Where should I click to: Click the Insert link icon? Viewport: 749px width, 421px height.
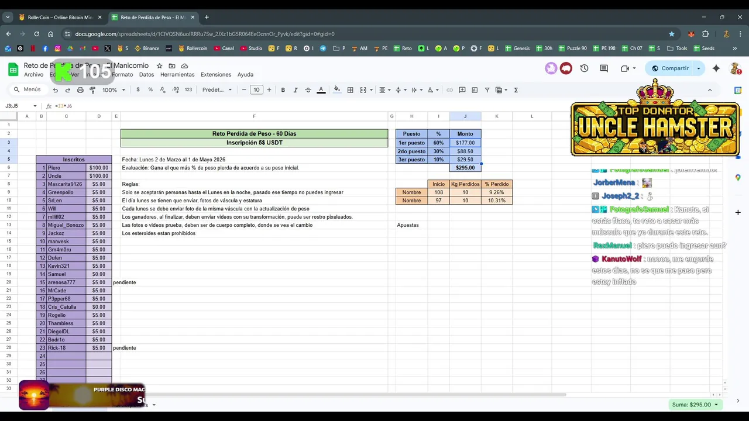click(x=449, y=90)
